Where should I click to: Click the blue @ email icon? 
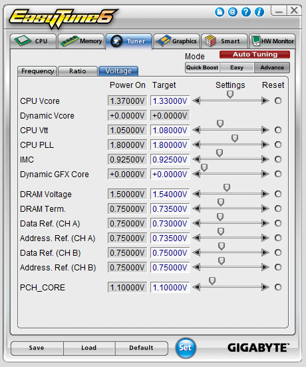point(233,12)
